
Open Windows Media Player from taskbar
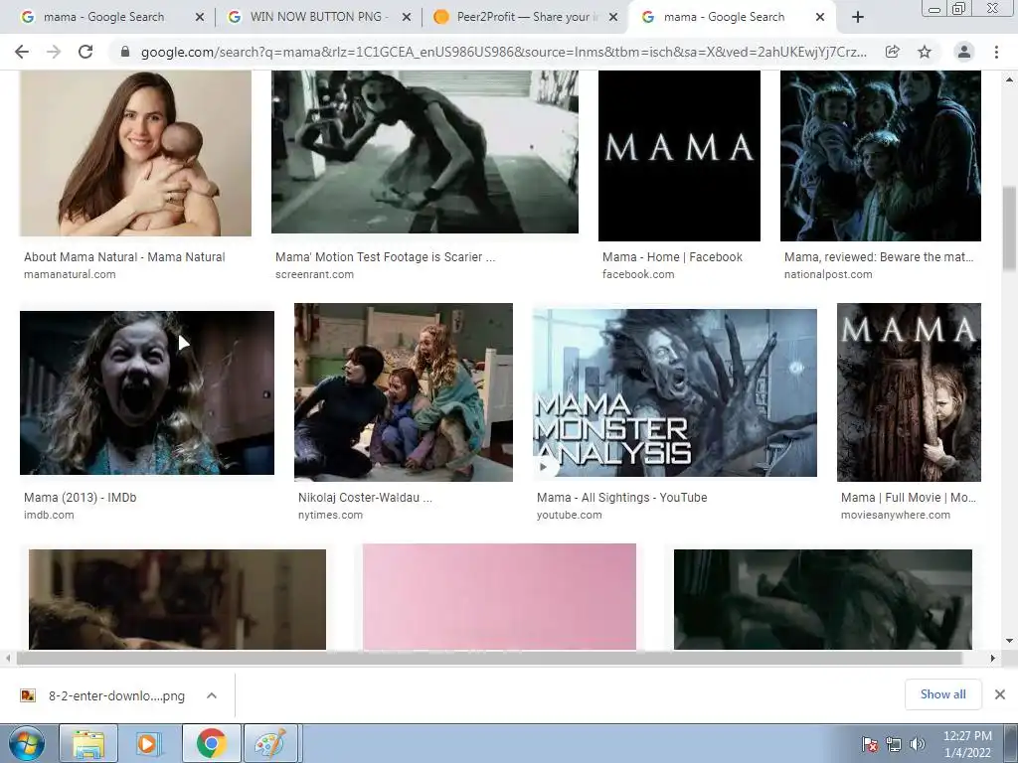(x=149, y=743)
